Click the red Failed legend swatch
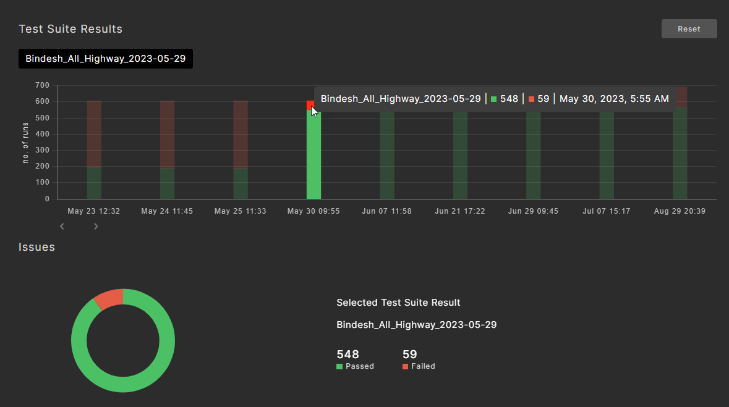 coord(405,367)
